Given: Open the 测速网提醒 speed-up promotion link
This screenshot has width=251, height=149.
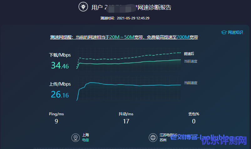Looking at the screenshot, I should [124, 37].
